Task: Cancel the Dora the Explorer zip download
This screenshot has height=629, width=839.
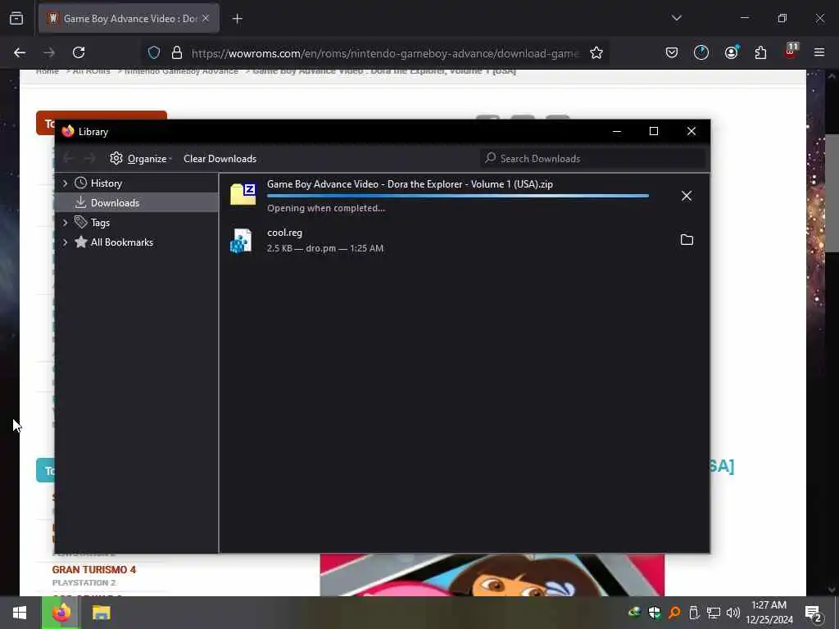Action: click(687, 196)
